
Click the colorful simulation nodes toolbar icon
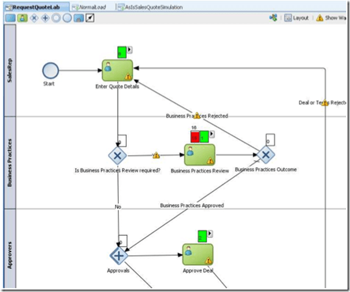click(273, 18)
